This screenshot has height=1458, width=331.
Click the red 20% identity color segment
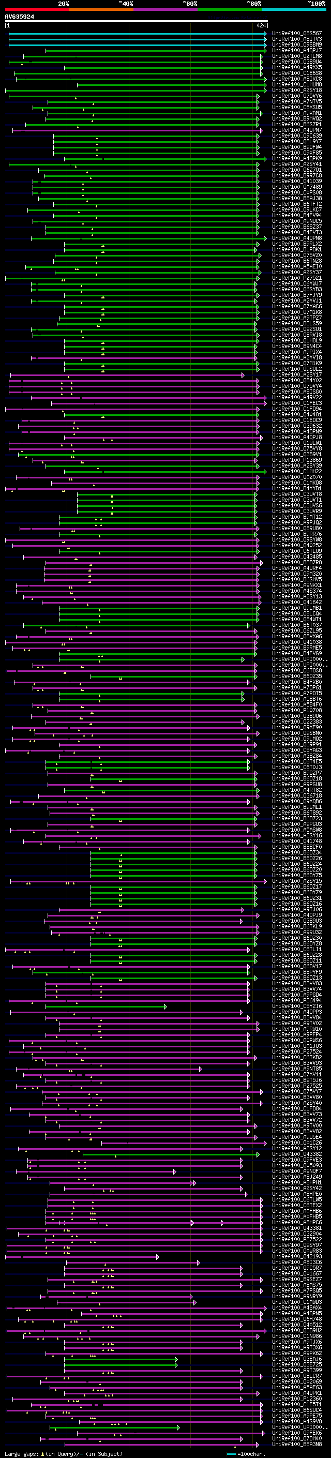(37, 10)
